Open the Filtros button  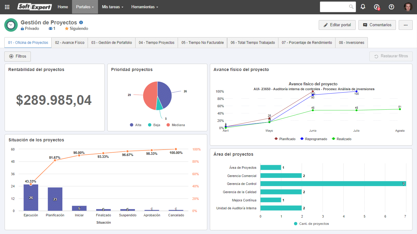[17, 56]
